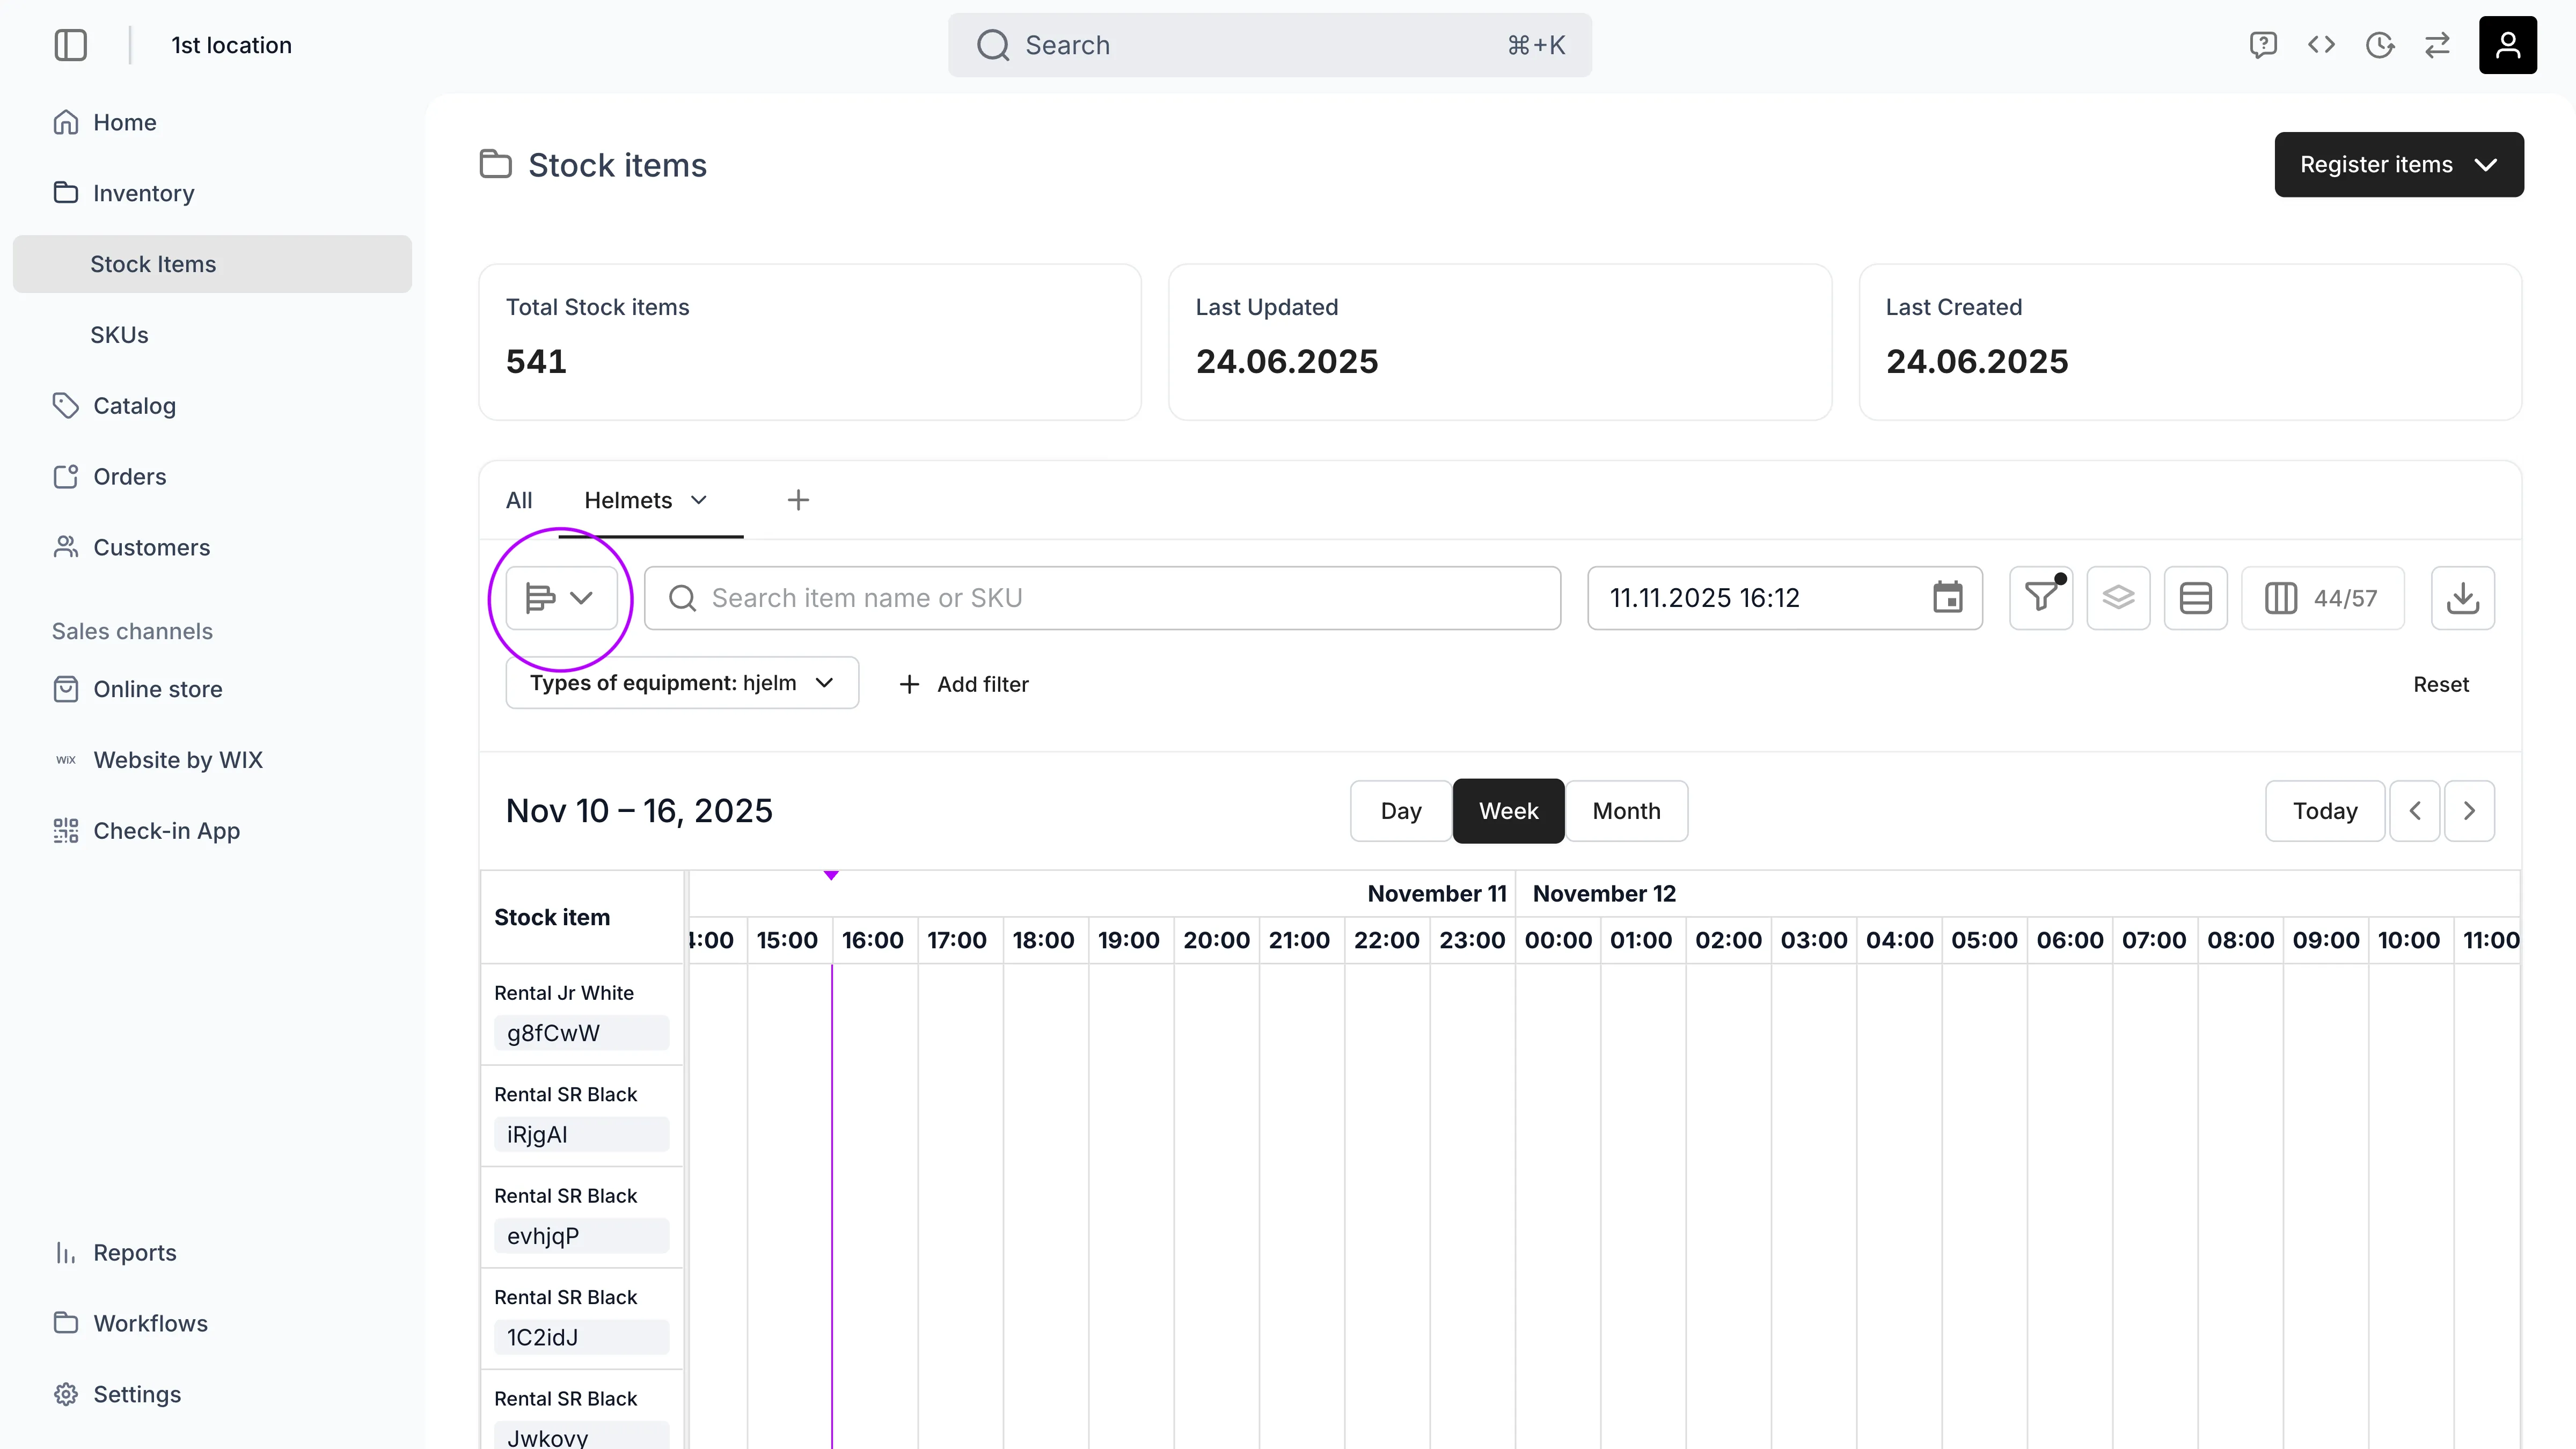Switch the timeline to Month view
The height and width of the screenshot is (1449, 2576).
click(x=1626, y=811)
